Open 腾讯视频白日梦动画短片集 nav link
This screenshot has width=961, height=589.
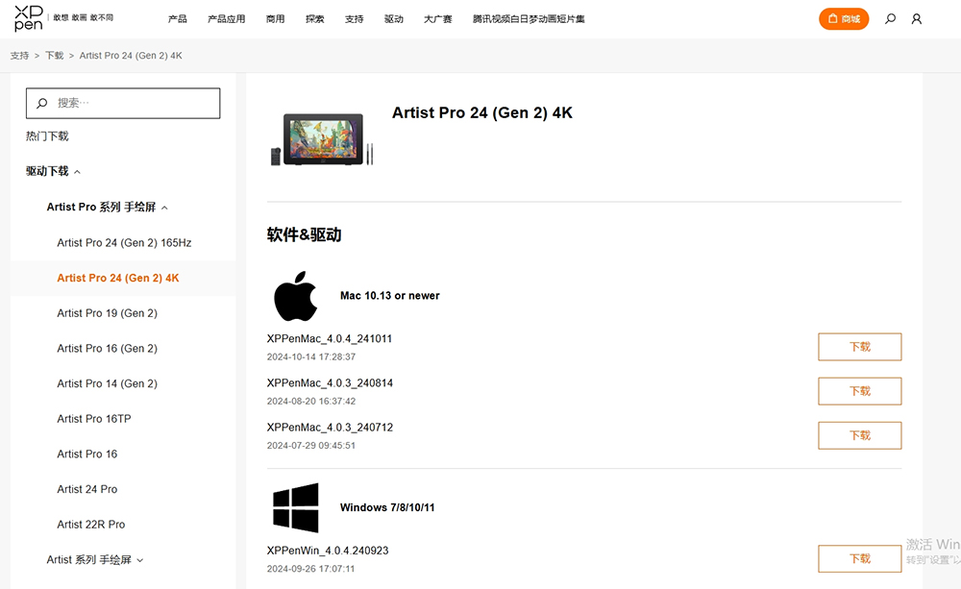click(x=529, y=19)
